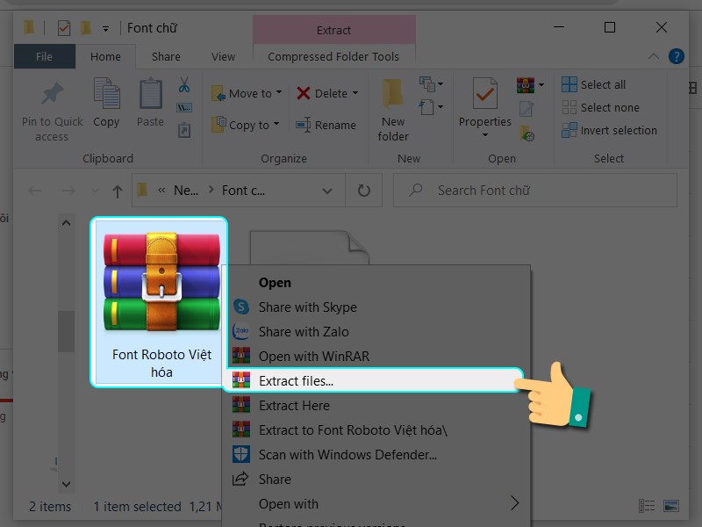Click the Select all button

(x=594, y=84)
